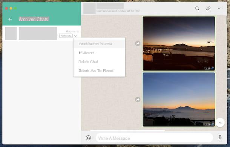Click the red close window button
Image resolution: width=230 pixels, height=147 pixels.
point(6,8)
